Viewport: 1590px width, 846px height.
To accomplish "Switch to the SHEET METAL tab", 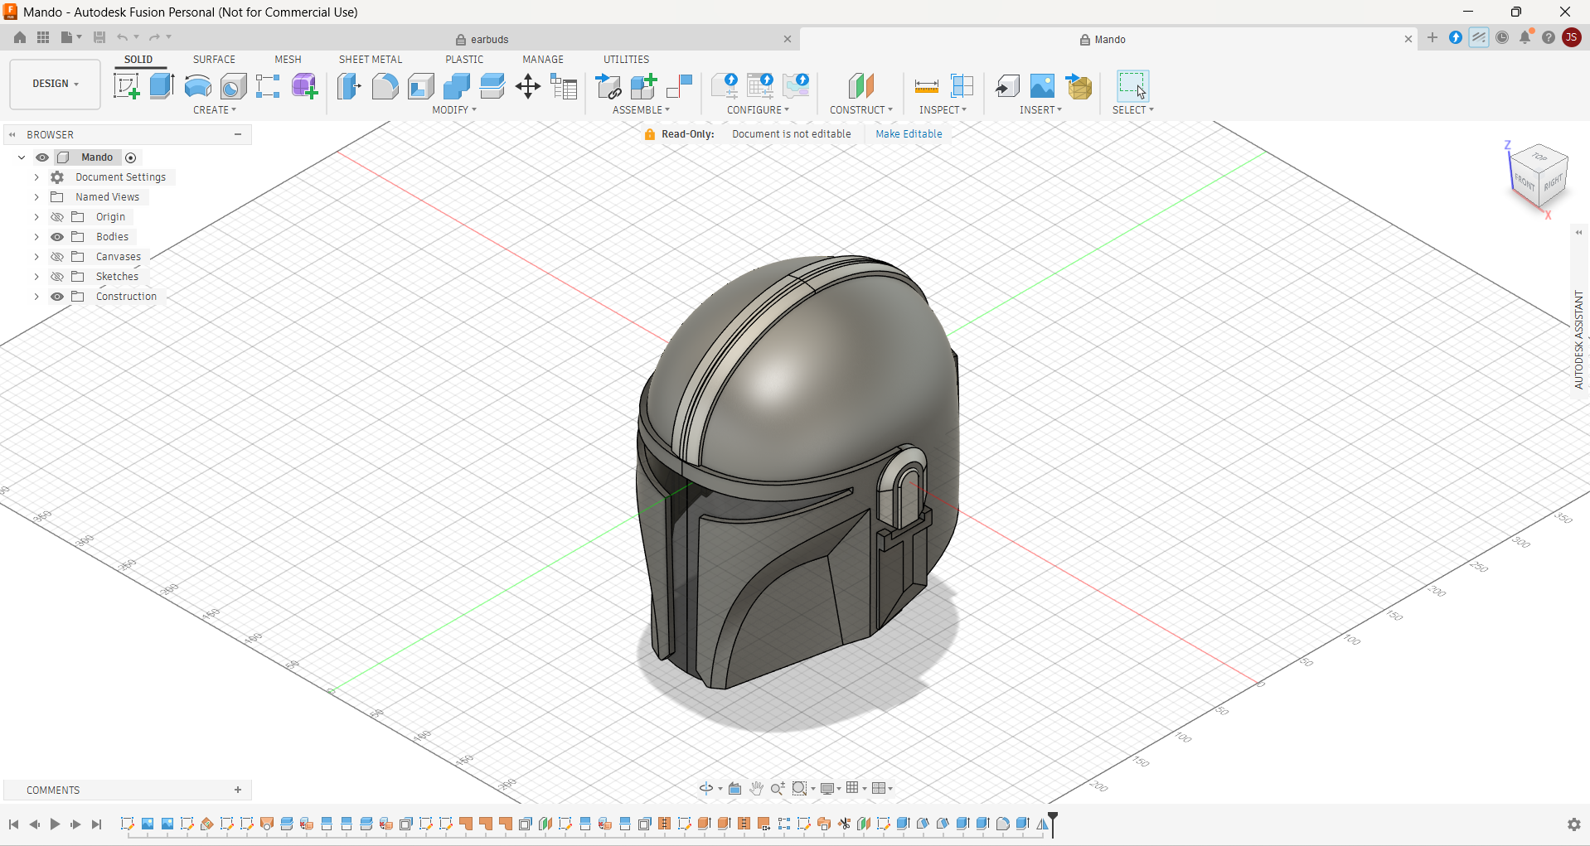I will tap(370, 60).
